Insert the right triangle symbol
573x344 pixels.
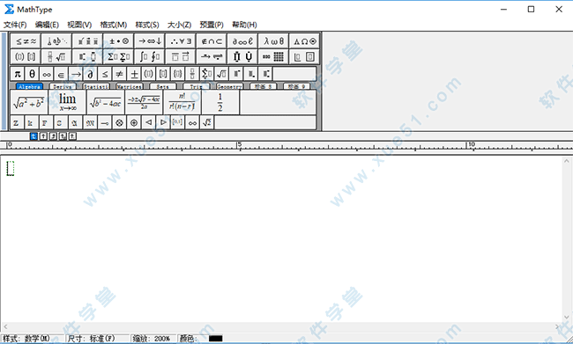coord(163,122)
